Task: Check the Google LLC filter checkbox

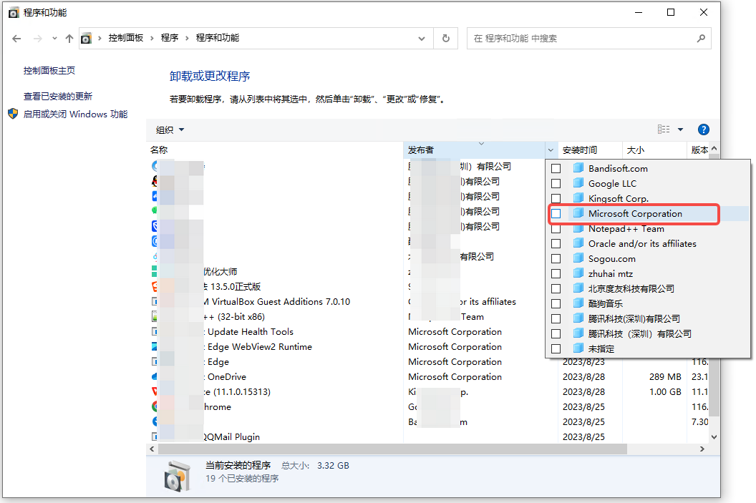Action: pos(556,184)
